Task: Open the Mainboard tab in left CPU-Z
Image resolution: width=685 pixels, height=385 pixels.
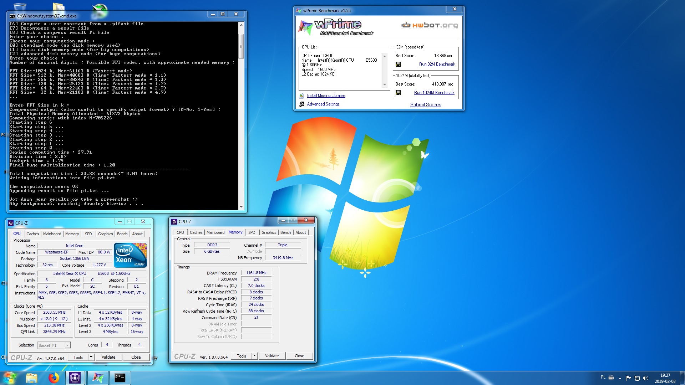Action: [x=52, y=234]
